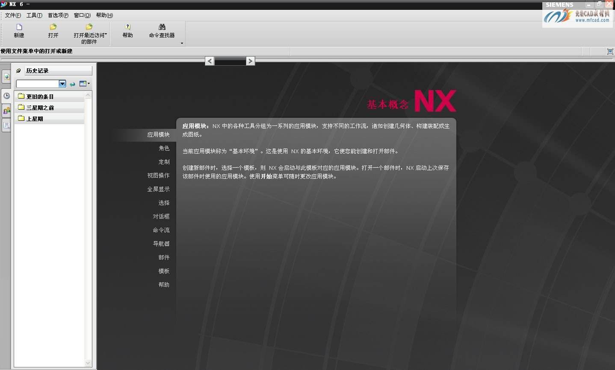Click the green return arrow icon

pyautogui.click(x=73, y=84)
